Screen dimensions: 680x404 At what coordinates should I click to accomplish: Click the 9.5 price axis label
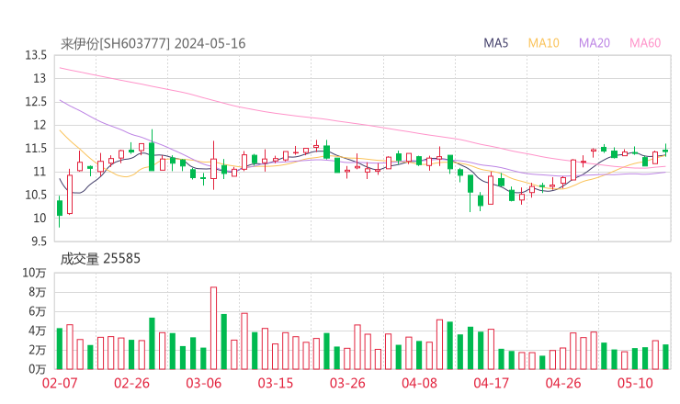click(x=39, y=241)
